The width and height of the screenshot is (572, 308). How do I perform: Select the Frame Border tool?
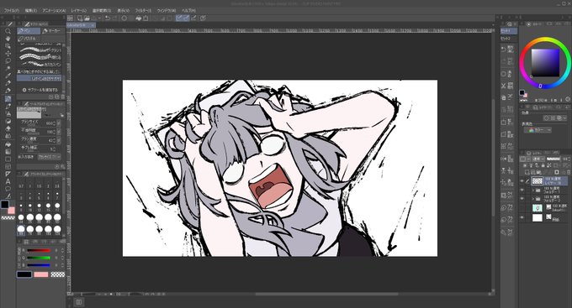pos(8,166)
